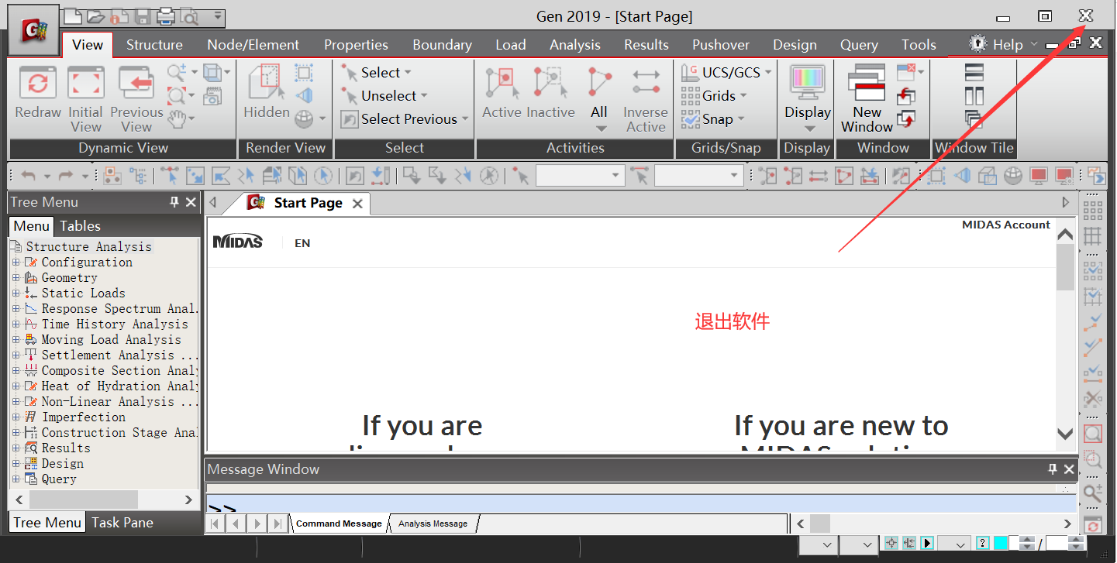Select Structure Analysis tree root
This screenshot has height=563, width=1117.
88,247
